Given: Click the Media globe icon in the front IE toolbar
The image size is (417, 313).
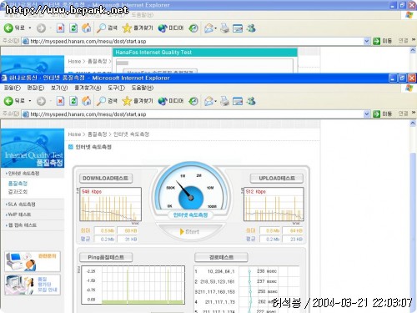Looking at the screenshot, I should [163, 101].
